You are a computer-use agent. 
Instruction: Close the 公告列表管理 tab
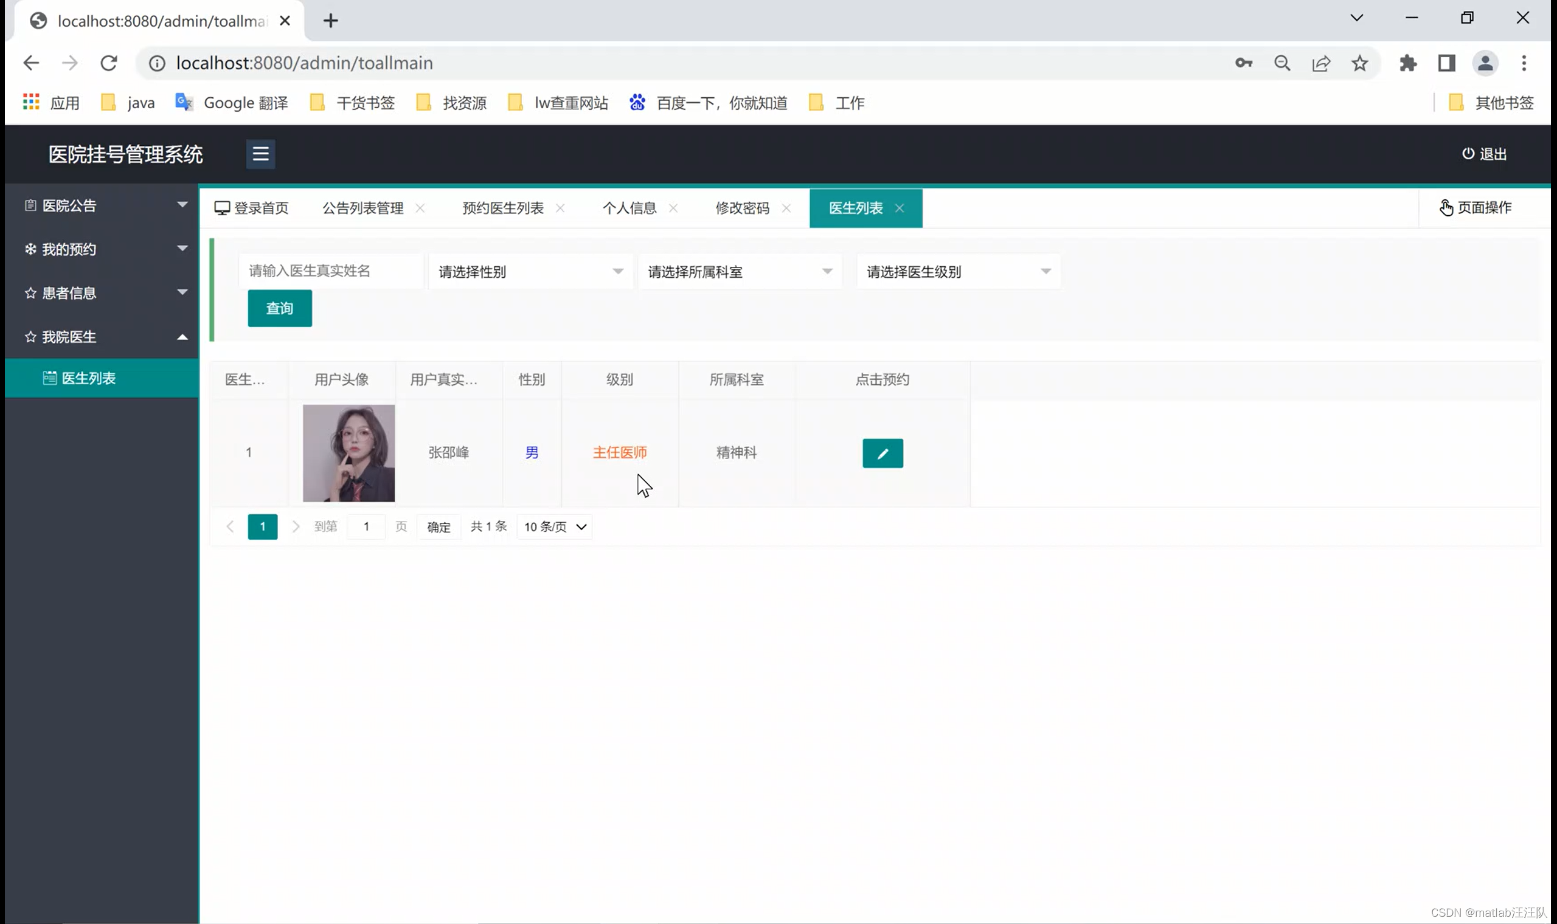(x=420, y=208)
